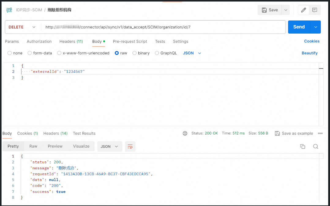The width and height of the screenshot is (330, 206).
Task: Select the form-data radio option
Action: click(30, 53)
